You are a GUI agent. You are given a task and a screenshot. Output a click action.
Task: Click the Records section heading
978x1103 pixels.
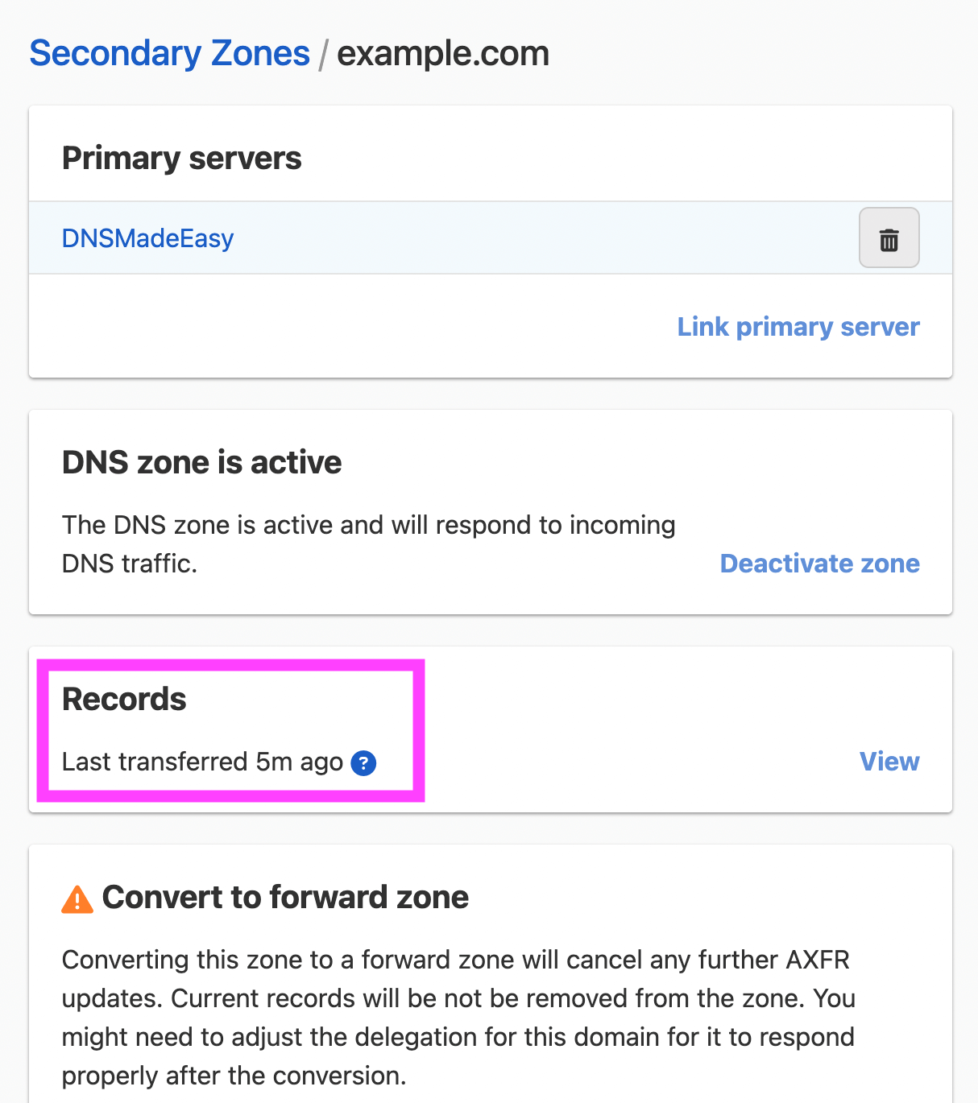tap(123, 699)
